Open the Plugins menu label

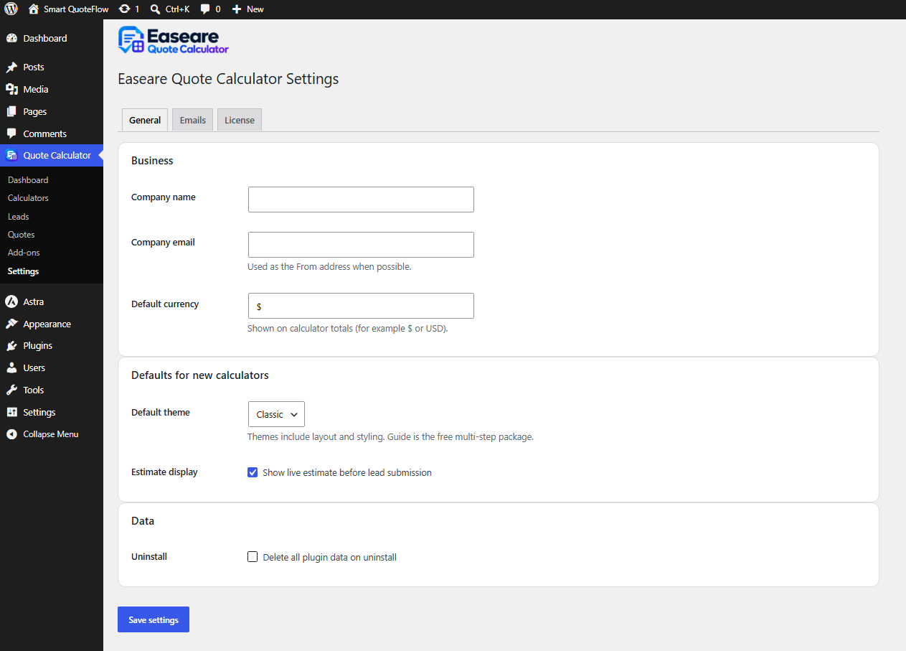pos(37,346)
